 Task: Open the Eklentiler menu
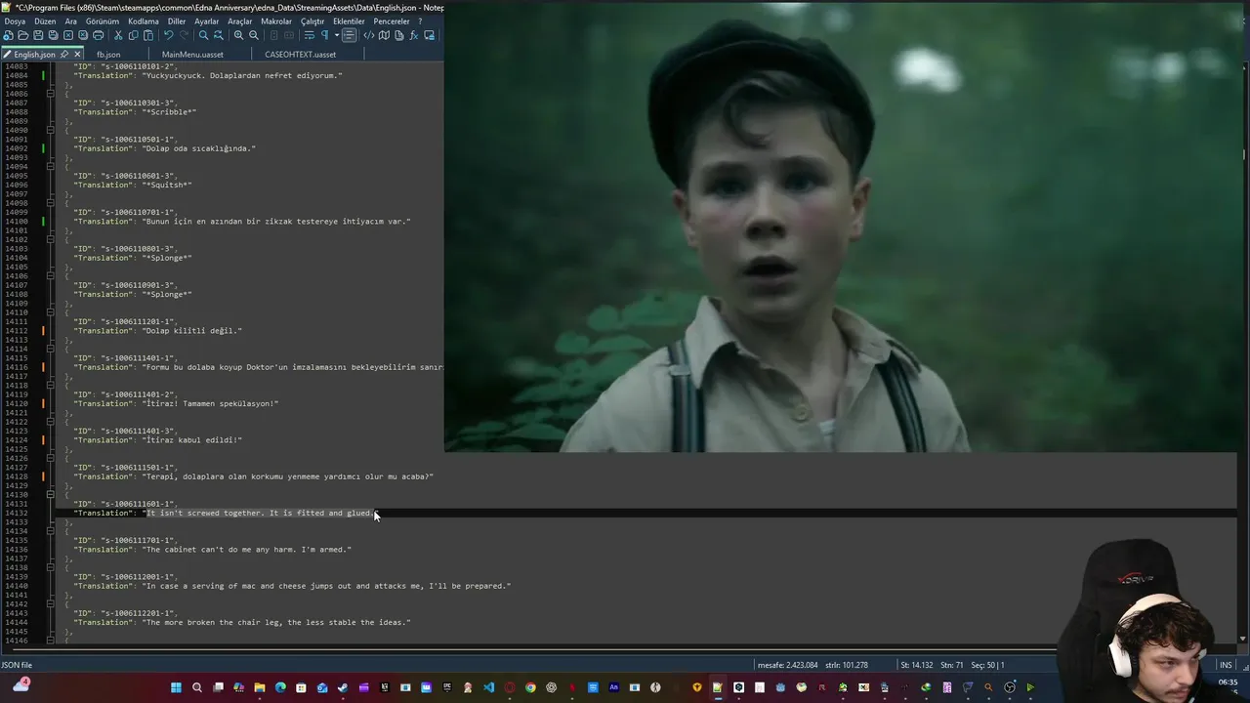pos(349,21)
